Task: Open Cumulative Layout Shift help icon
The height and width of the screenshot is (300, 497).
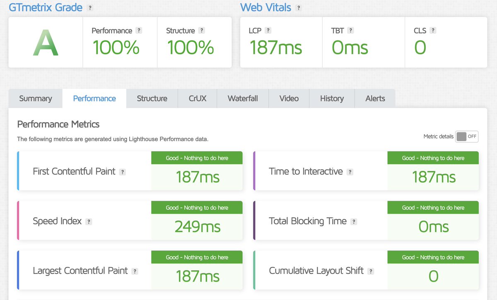Action: pyautogui.click(x=371, y=271)
